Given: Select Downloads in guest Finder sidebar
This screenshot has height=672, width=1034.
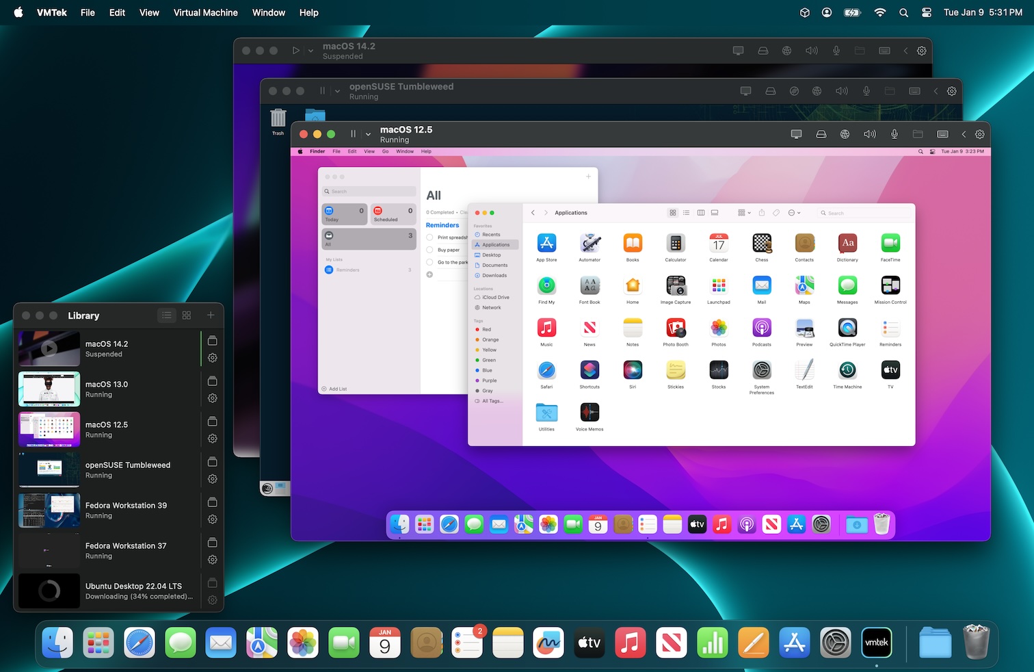Looking at the screenshot, I should [494, 275].
